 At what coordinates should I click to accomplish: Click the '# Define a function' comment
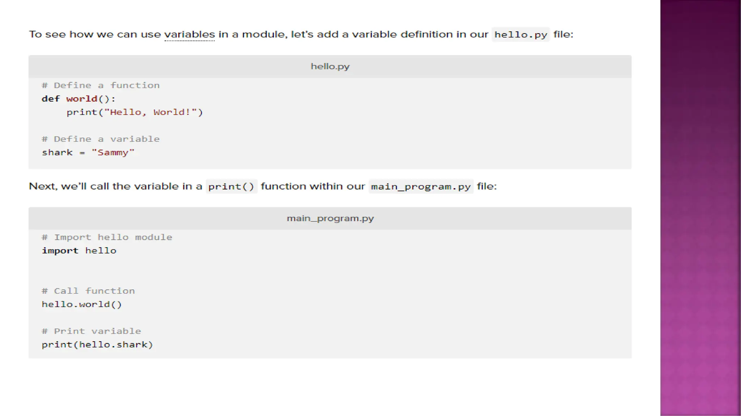tap(101, 86)
